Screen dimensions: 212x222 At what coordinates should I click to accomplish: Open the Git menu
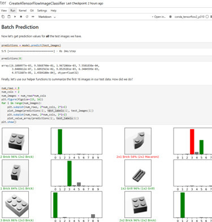32,11
